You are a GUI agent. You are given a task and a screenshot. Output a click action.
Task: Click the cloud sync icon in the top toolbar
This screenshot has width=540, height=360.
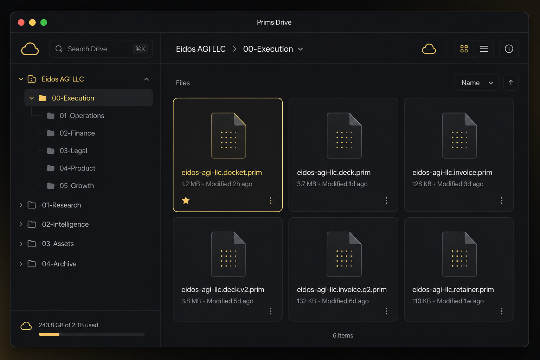pos(429,49)
